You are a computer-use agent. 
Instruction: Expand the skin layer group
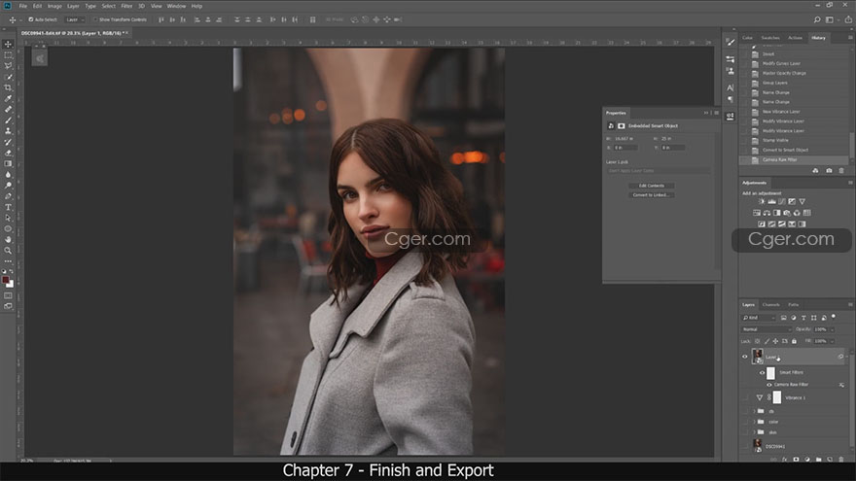[x=755, y=432]
